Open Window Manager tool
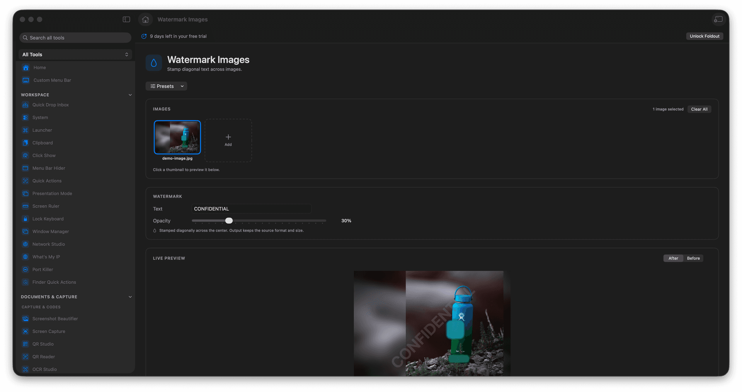Screen dimensions: 742x392 pyautogui.click(x=76, y=231)
